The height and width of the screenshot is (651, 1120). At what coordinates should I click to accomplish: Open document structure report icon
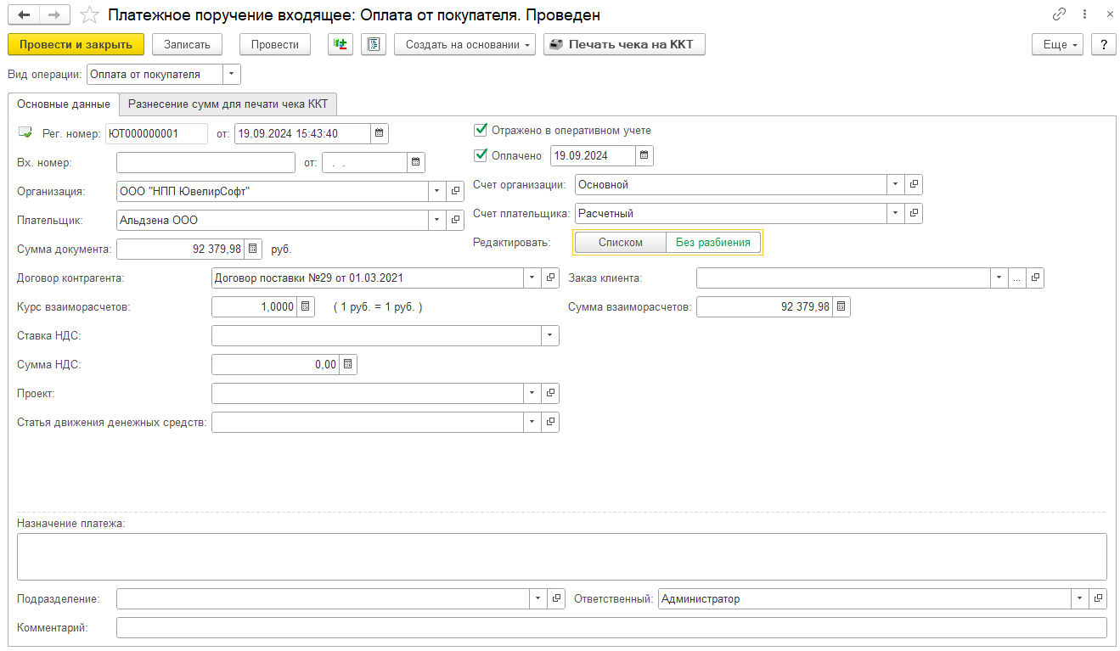pos(374,44)
